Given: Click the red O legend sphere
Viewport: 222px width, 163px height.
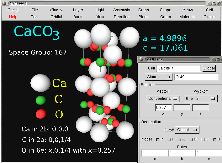Looking at the screenshot, I should pos(41,114).
